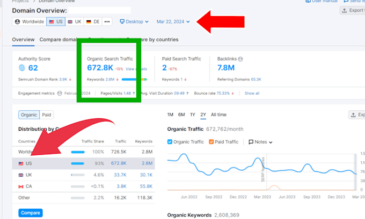The width and height of the screenshot is (365, 219).
Task: Click the Traffic column header
Action: pos(121,141)
